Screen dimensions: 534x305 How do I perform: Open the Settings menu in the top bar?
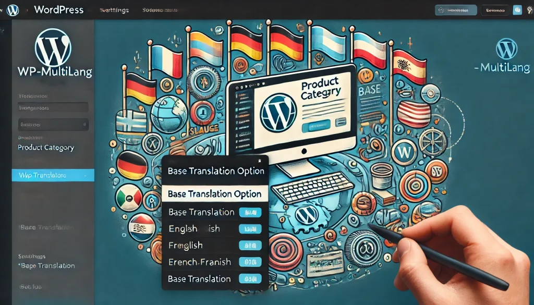(114, 10)
